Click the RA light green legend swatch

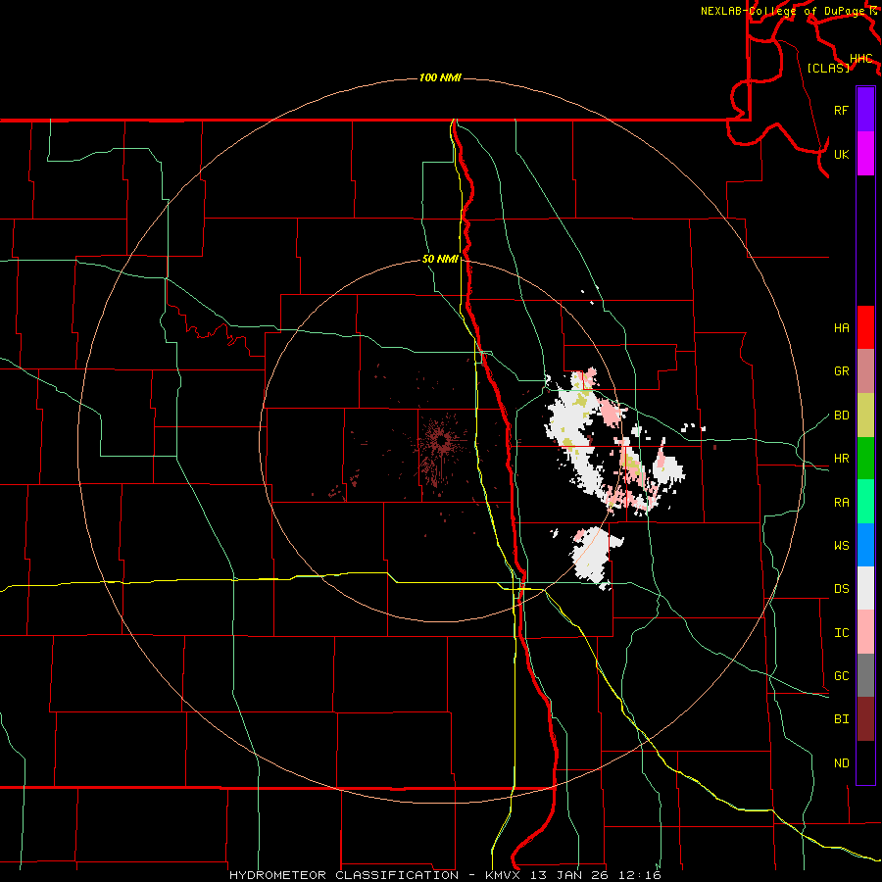click(865, 502)
